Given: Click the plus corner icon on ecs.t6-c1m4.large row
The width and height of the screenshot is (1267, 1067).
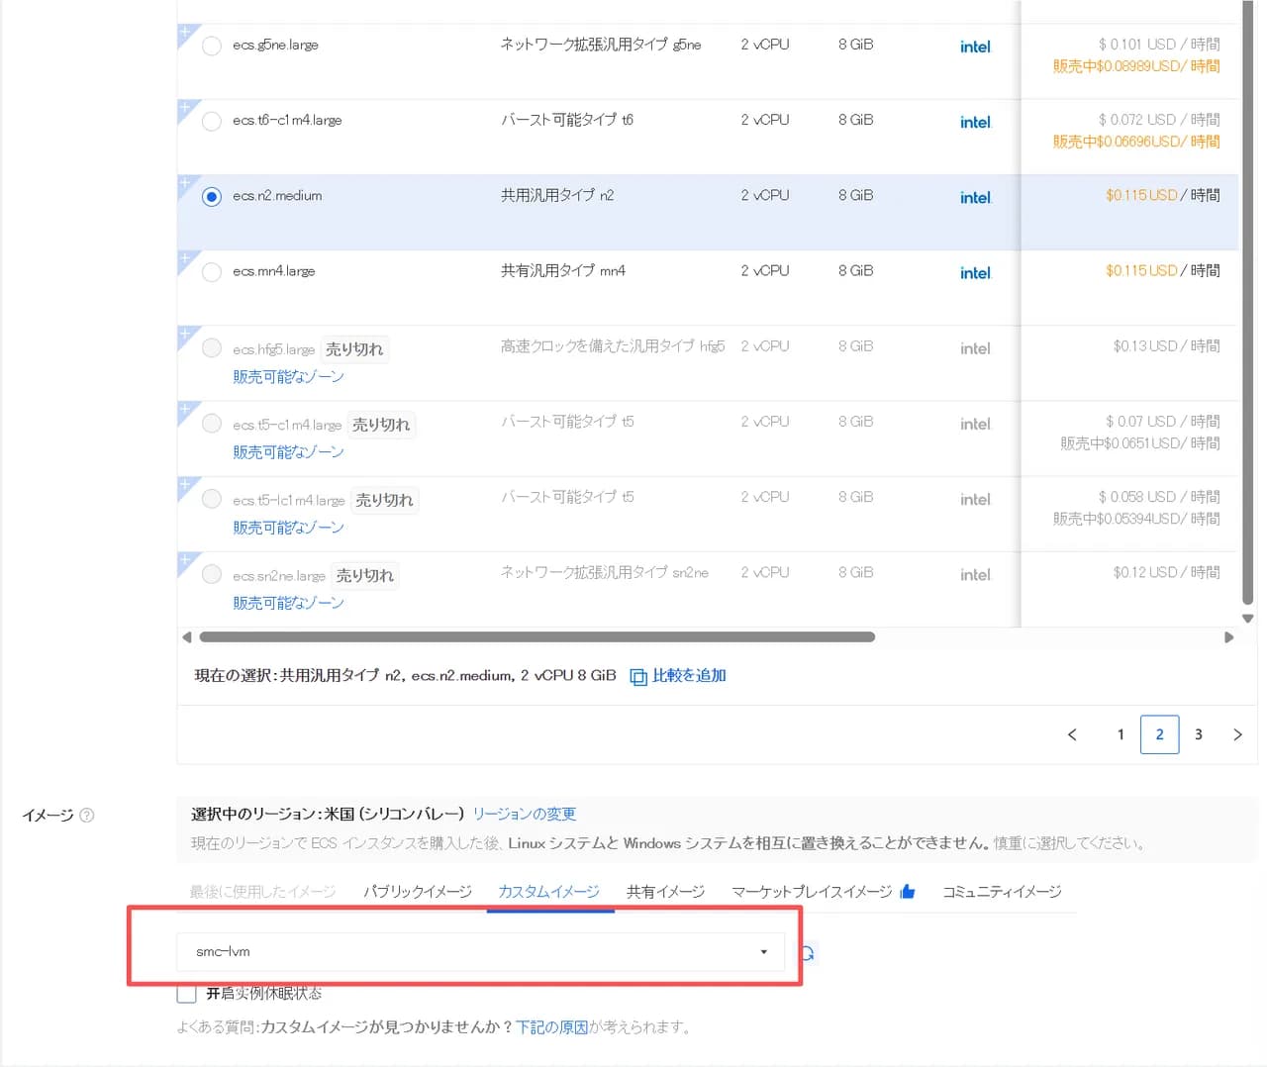Looking at the screenshot, I should tap(185, 108).
